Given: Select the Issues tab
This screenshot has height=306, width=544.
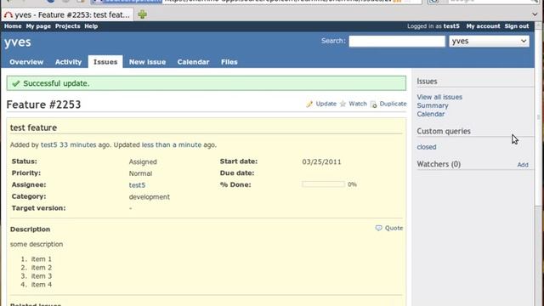Looking at the screenshot, I should pos(105,62).
